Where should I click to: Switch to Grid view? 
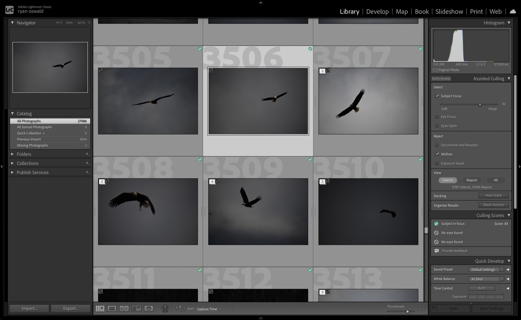coord(100,309)
